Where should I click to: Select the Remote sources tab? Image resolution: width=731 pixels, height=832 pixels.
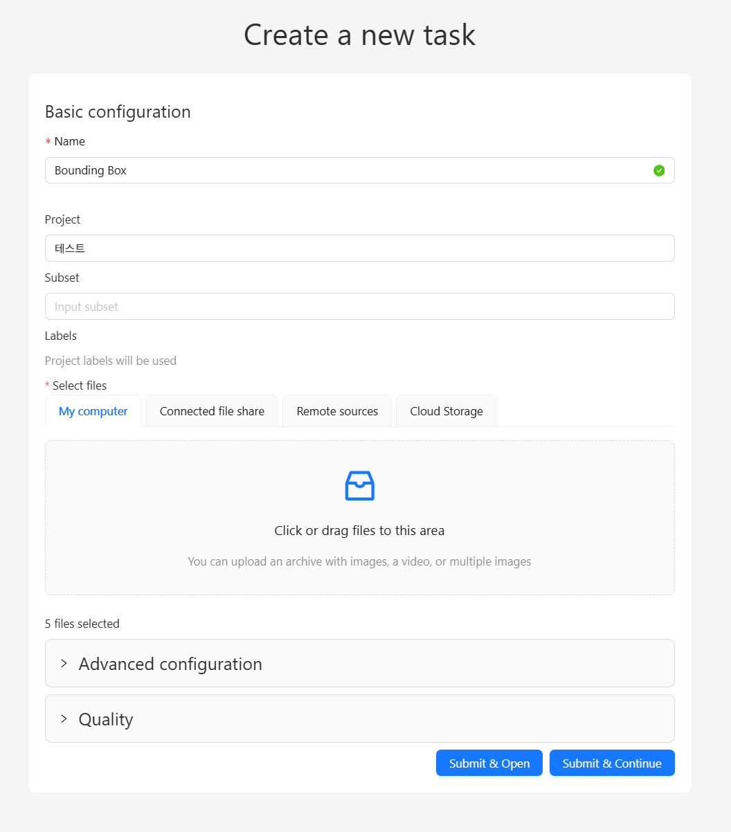tap(337, 411)
